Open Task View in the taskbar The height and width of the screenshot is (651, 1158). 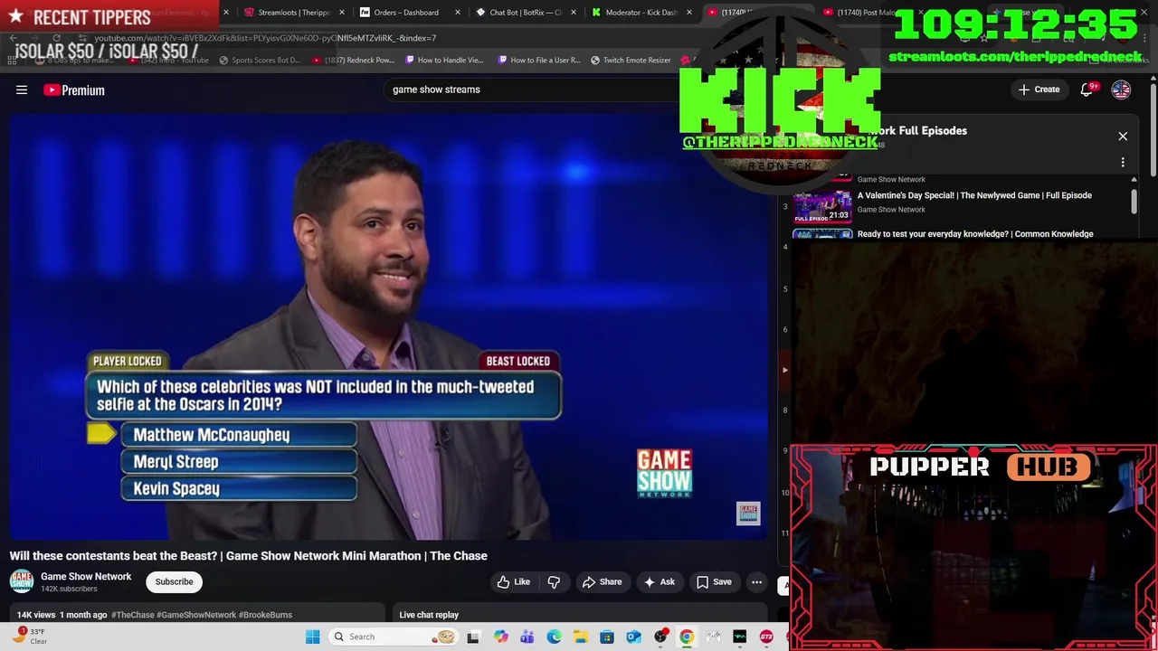(473, 637)
